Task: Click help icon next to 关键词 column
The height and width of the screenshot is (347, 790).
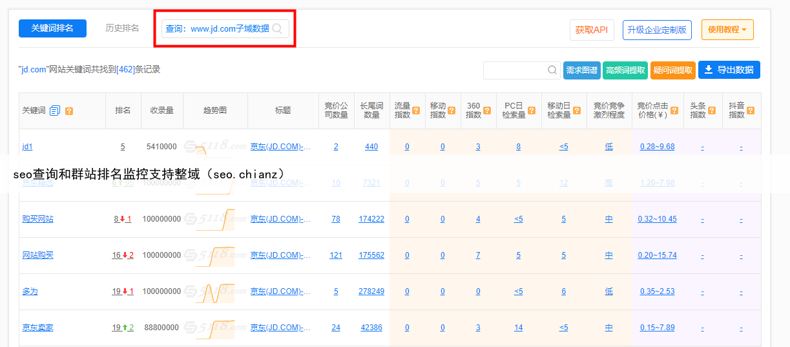Action: 69,110
